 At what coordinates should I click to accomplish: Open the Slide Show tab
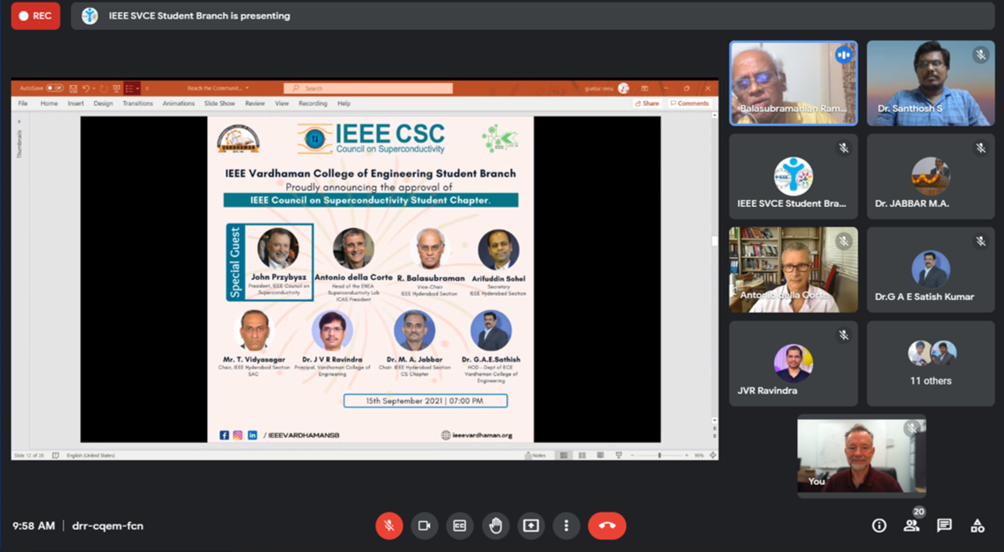tap(219, 103)
